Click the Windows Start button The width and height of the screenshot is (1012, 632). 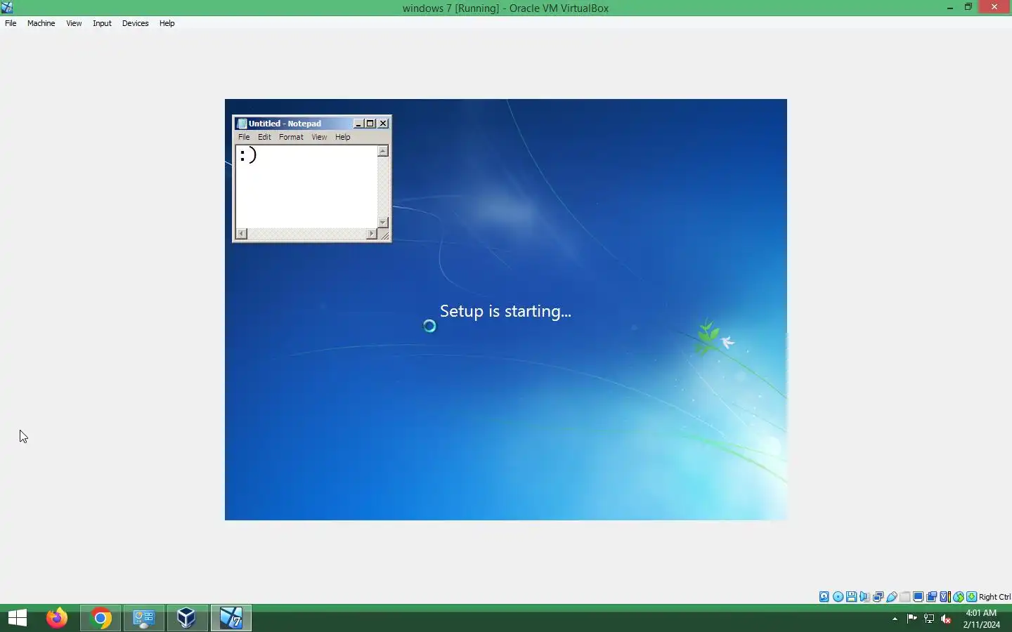click(18, 618)
